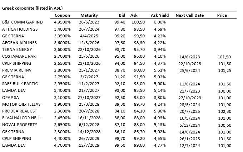This screenshot has height=152, width=243.
Task: Click the 102,30 price value
Action: click(222, 111)
